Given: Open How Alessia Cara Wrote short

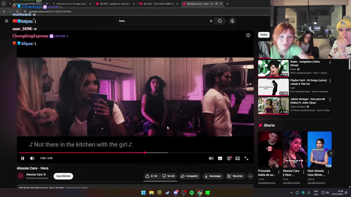Looking at the screenshot, I should (319, 149).
